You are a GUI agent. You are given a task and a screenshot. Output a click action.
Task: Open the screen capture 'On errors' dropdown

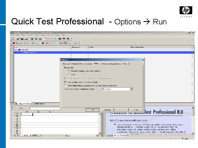click(131, 89)
